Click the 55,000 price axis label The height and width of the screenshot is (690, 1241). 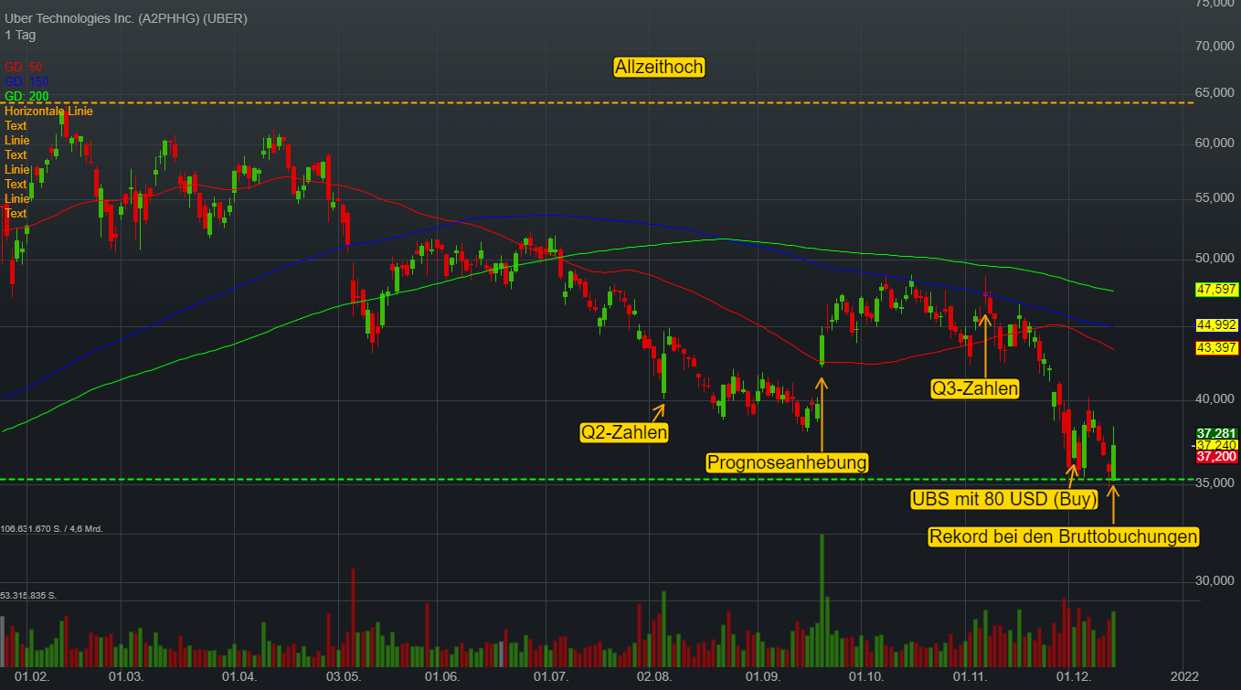point(1216,197)
